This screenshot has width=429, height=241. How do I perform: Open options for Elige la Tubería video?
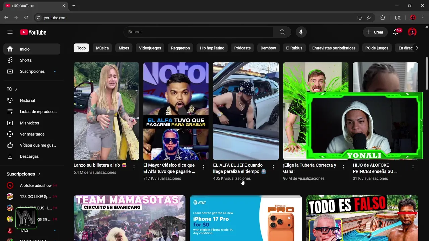pos(343,167)
